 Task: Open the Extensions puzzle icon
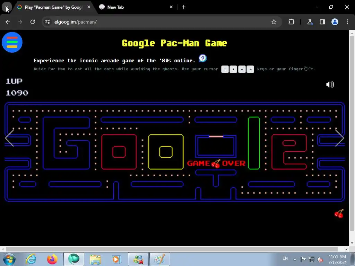(291, 22)
